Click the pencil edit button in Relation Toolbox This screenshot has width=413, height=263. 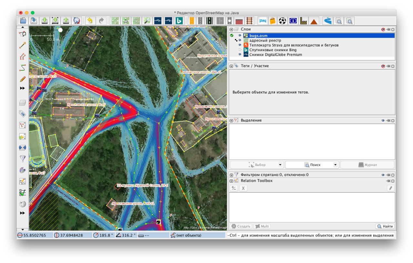click(390, 188)
